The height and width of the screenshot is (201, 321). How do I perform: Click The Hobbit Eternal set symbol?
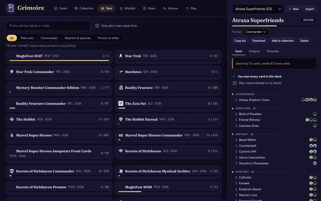tap(121, 119)
